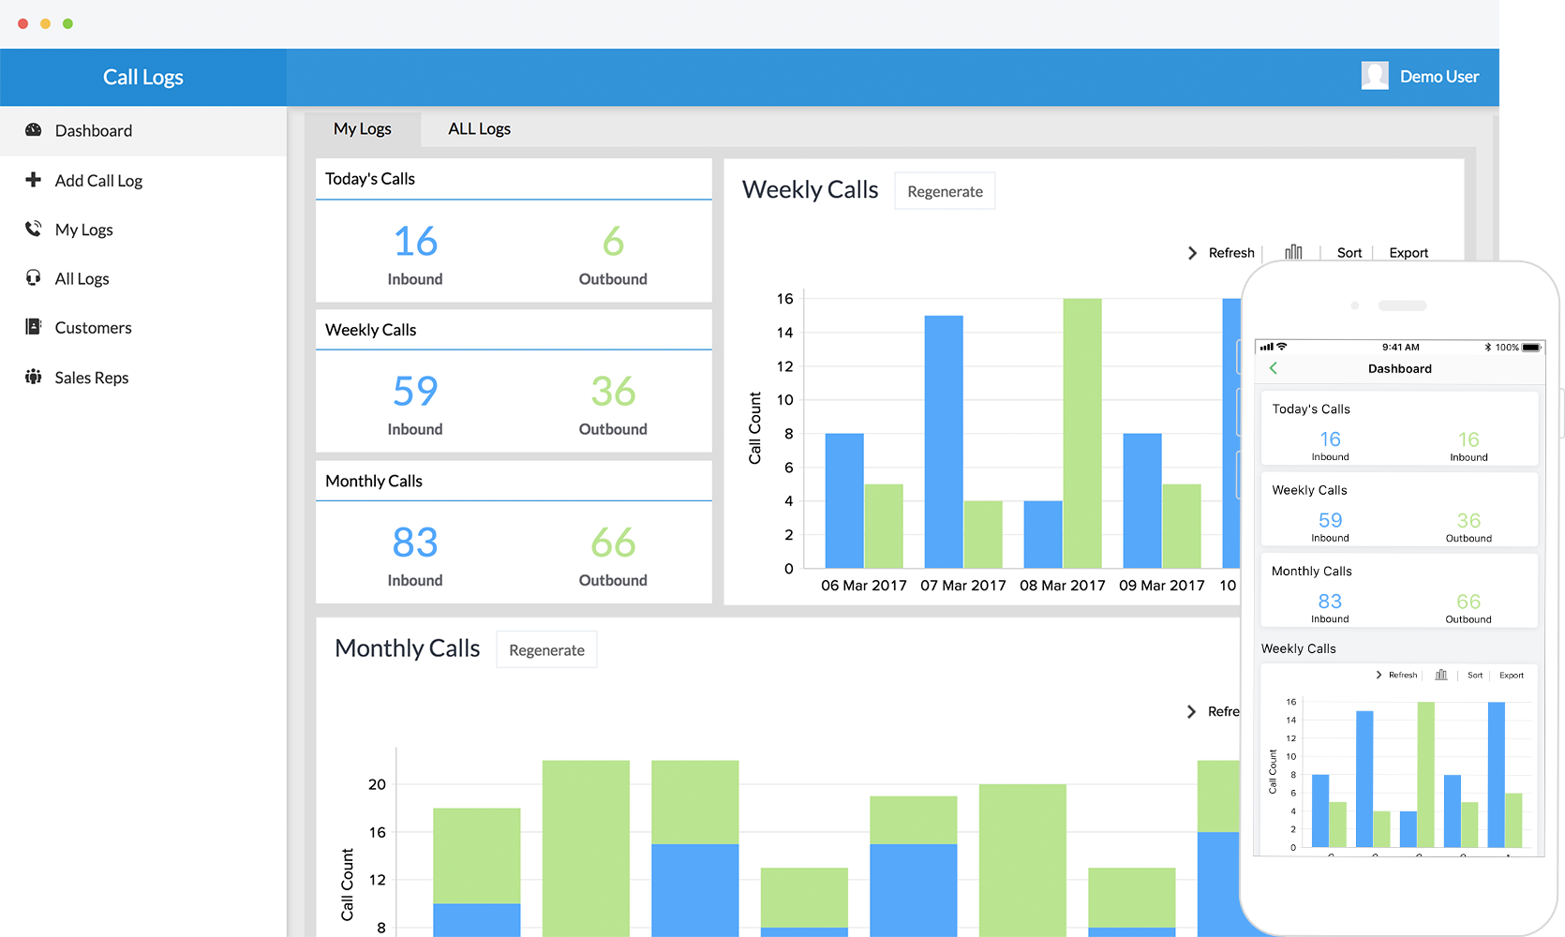Click Sort in the Weekly Calls chart toolbar

point(1349,253)
